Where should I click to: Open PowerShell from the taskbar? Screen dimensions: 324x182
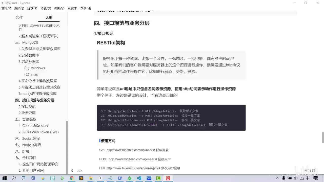tap(120, 178)
